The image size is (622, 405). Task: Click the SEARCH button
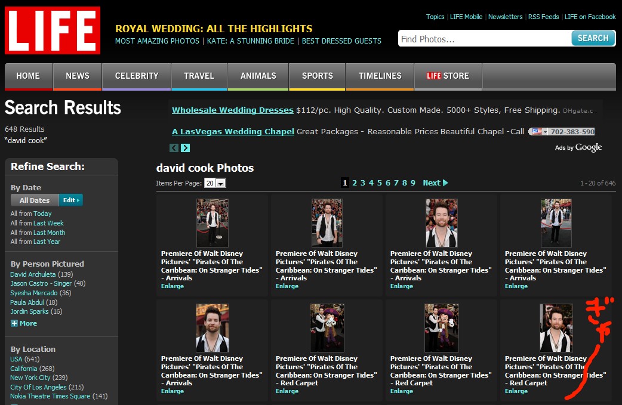coord(593,38)
